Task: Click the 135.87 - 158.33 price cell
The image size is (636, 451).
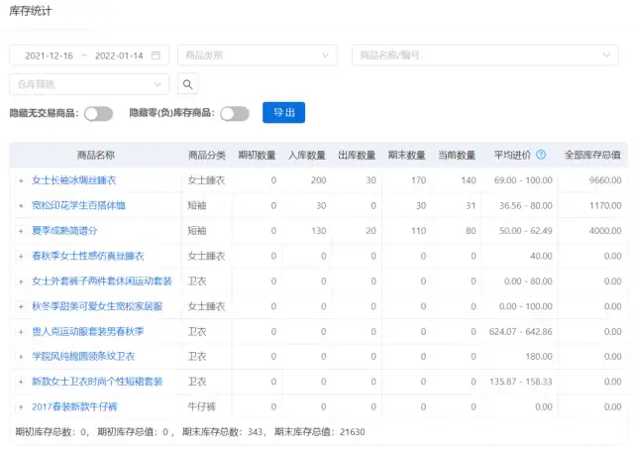Action: [x=521, y=382]
